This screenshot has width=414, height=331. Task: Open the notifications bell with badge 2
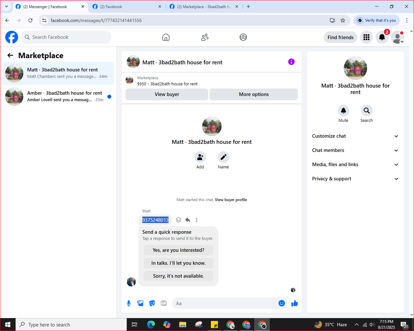[x=382, y=37]
